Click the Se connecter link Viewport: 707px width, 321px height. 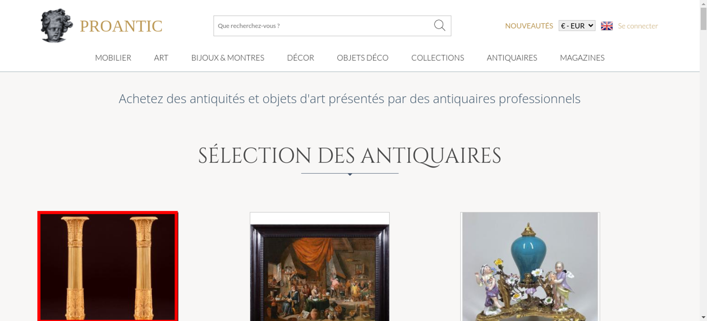tap(638, 26)
